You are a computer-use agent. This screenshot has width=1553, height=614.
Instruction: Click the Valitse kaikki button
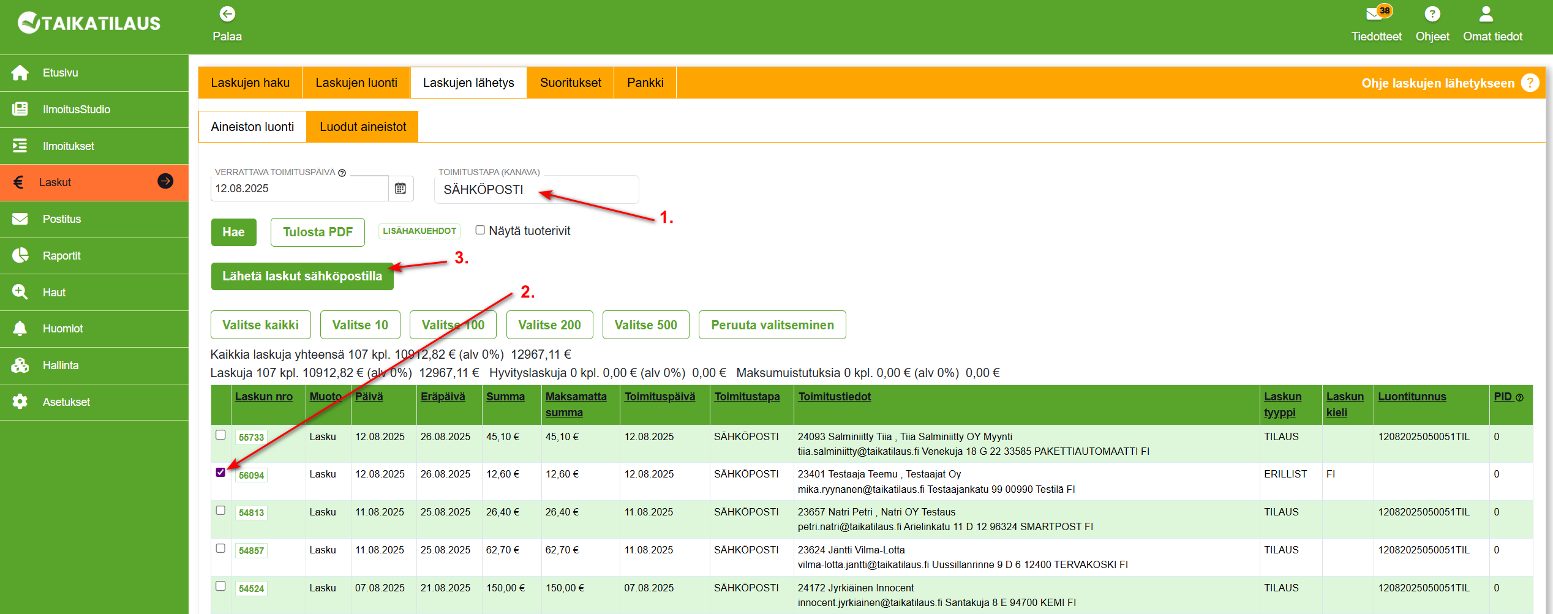coord(261,325)
